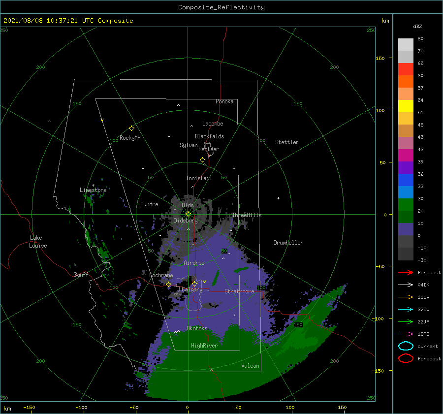Click the Okotoks label
Screen dimensions: 443x414
(x=197, y=328)
